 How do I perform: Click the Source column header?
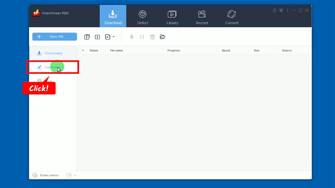(x=287, y=51)
